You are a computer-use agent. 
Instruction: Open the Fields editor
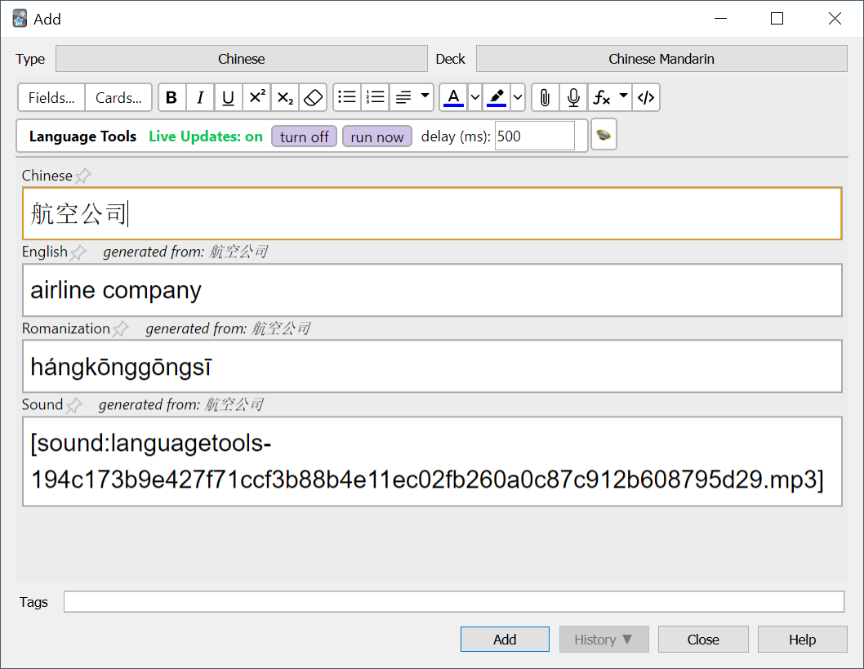coord(51,97)
